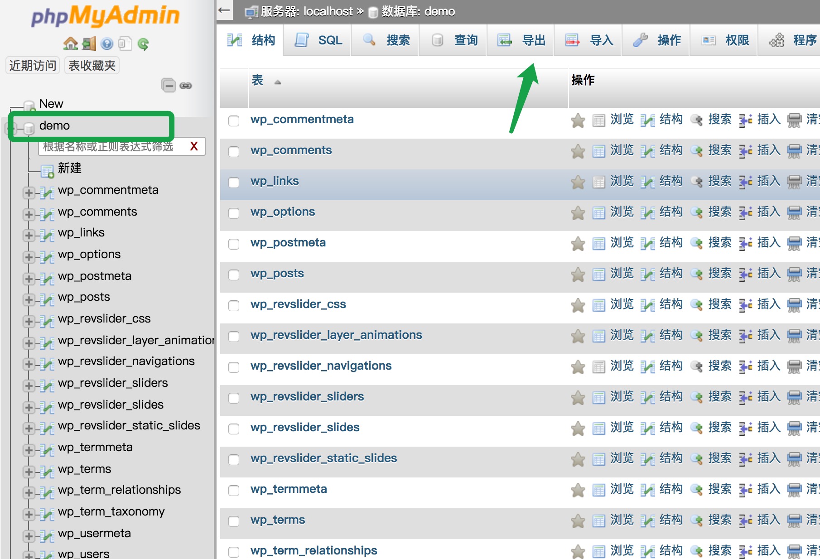Open the SQL tab
Screen dimensions: 820x559
318,40
